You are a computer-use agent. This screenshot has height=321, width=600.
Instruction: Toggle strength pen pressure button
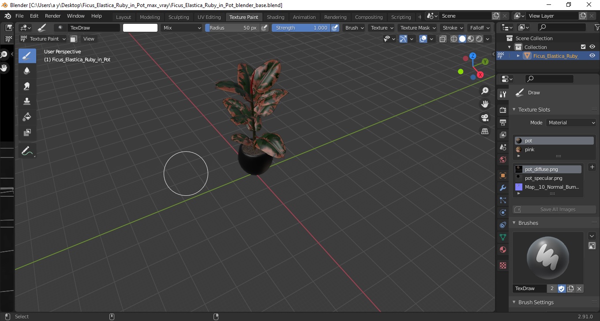[335, 28]
